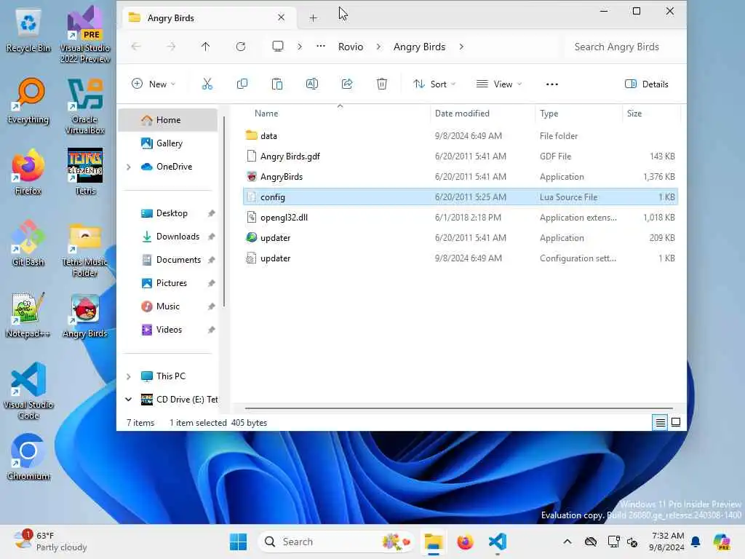Select the opengl32.dll file

click(460, 217)
